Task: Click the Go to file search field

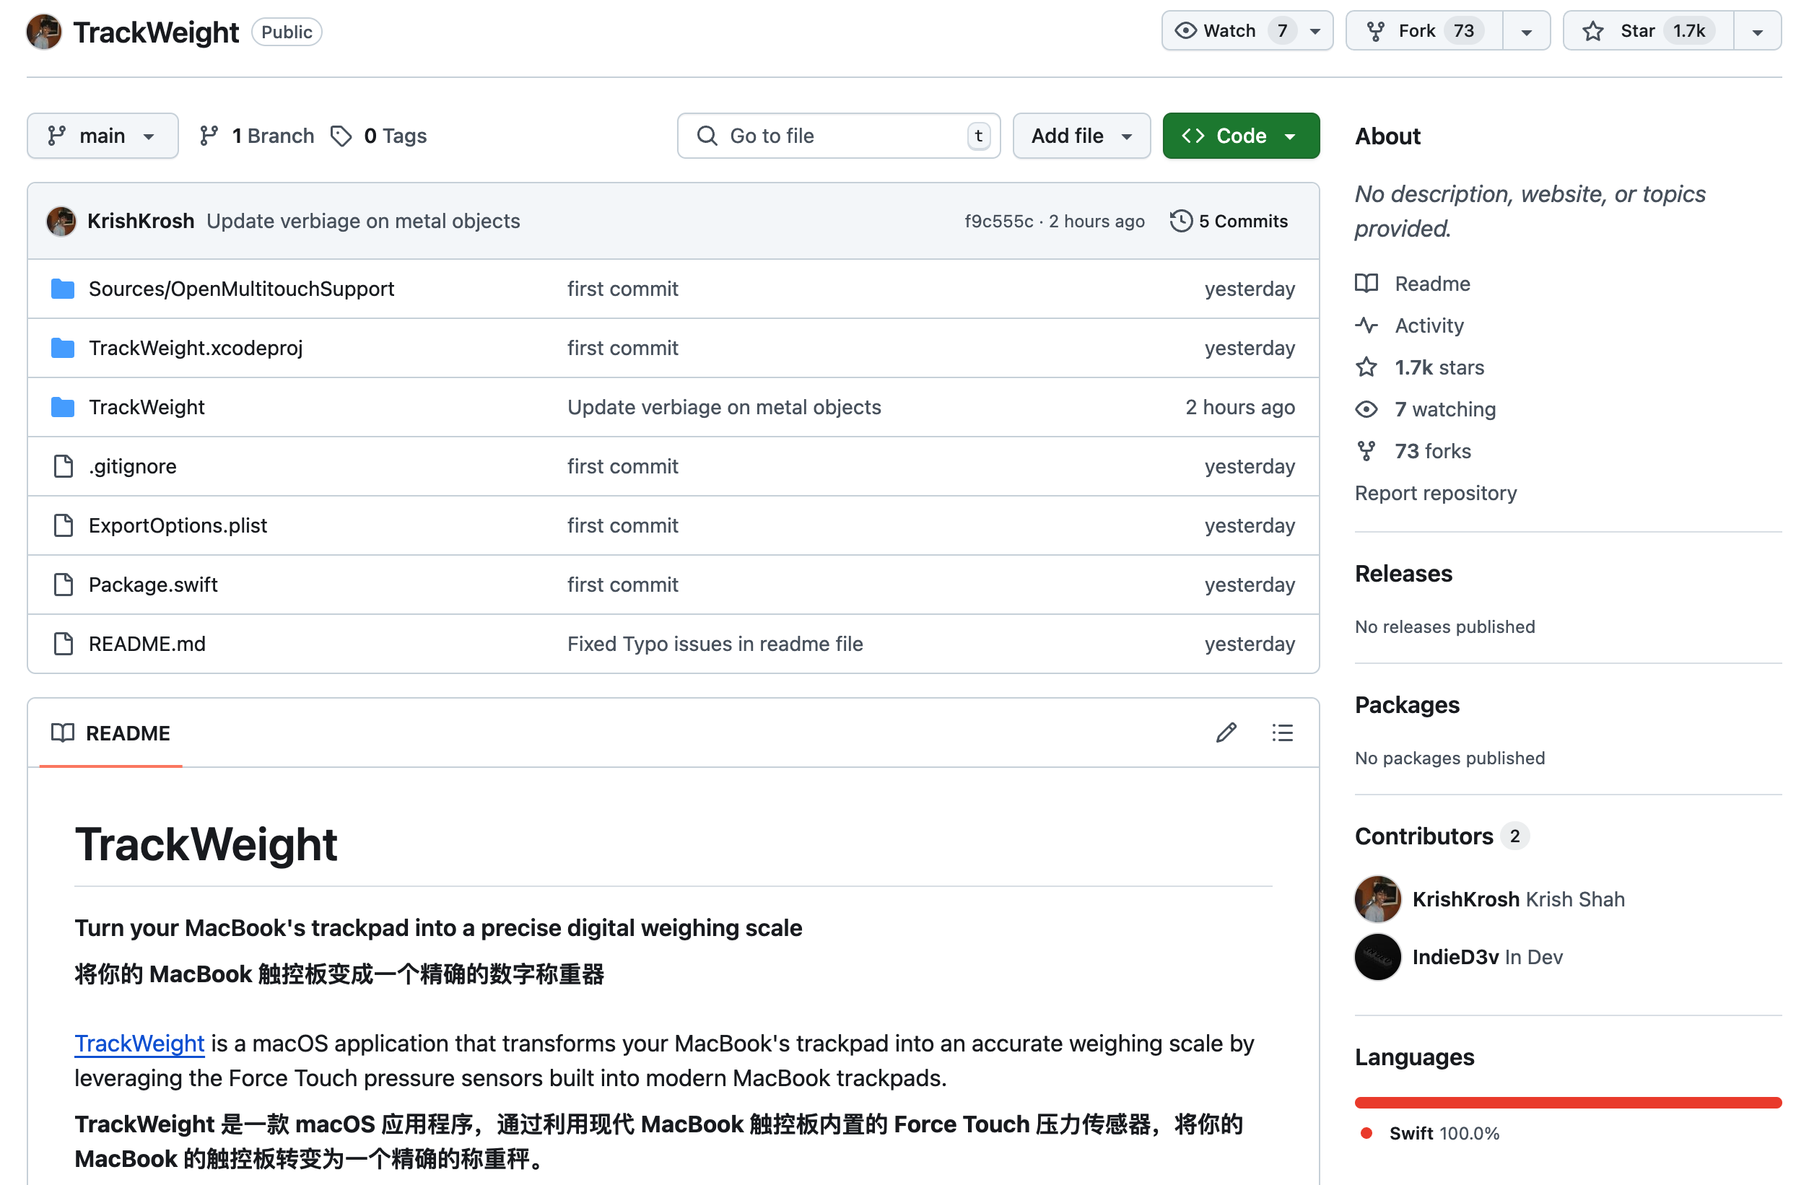Action: tap(837, 135)
